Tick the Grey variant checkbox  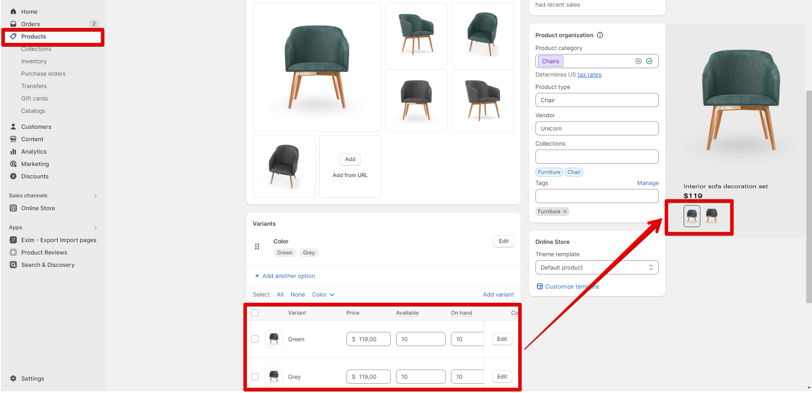click(x=255, y=377)
